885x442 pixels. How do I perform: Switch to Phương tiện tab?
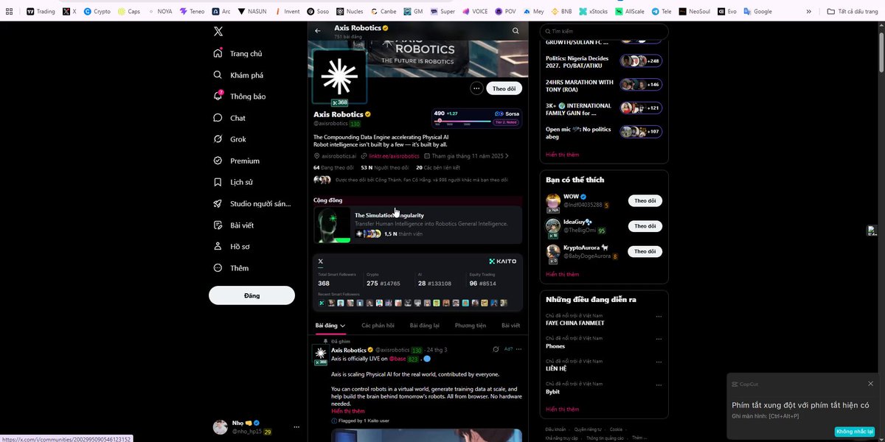471,326
